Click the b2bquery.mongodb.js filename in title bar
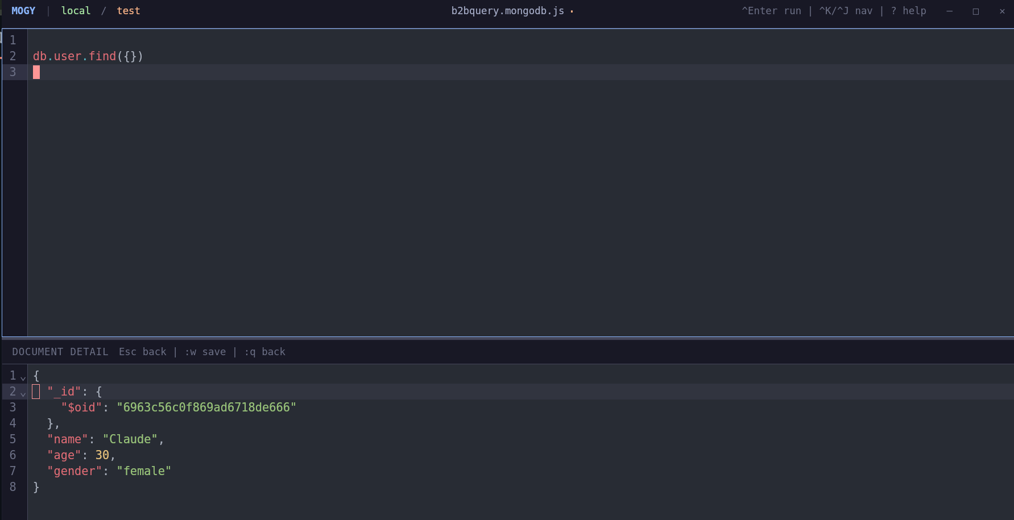Viewport: 1014px width, 520px height. pos(507,10)
